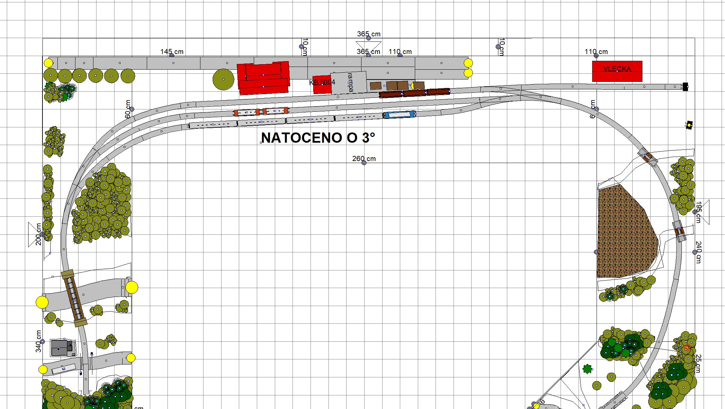Click the 200 cm vertical dimension label

(38, 234)
